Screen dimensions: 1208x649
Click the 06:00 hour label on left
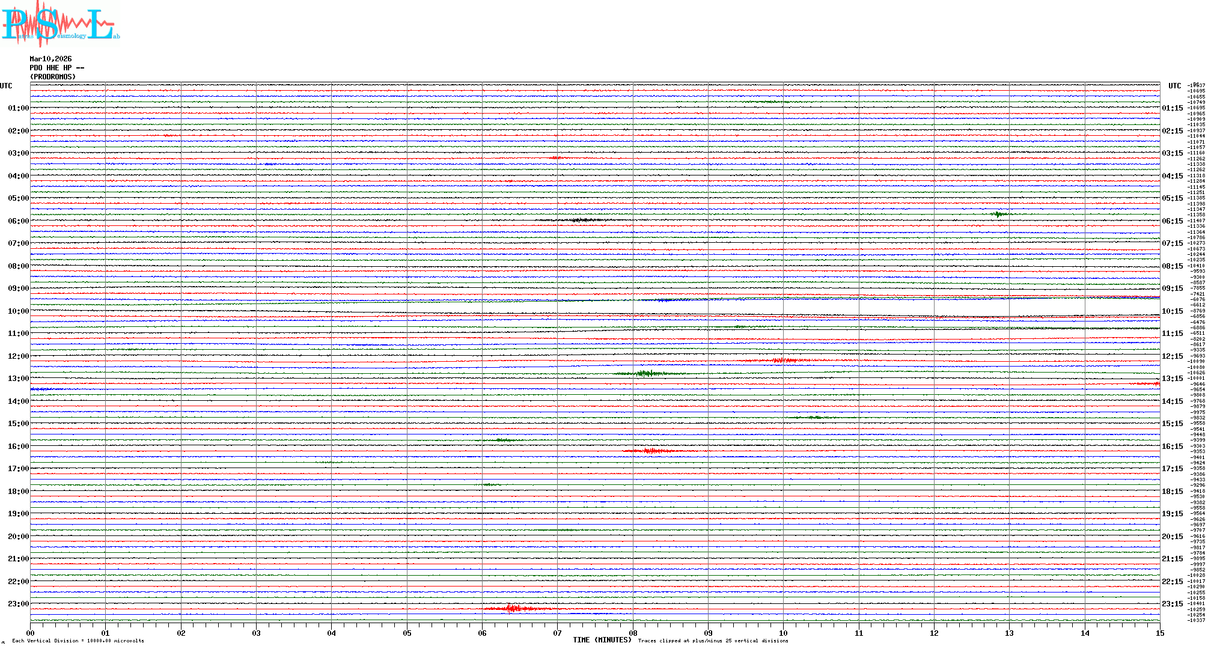point(18,221)
